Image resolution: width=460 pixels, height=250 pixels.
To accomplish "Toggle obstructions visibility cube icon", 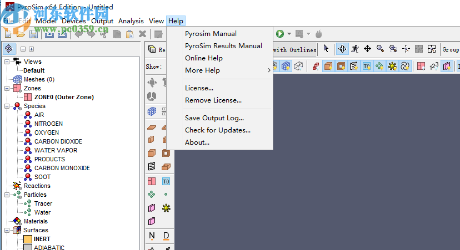I will (328, 66).
